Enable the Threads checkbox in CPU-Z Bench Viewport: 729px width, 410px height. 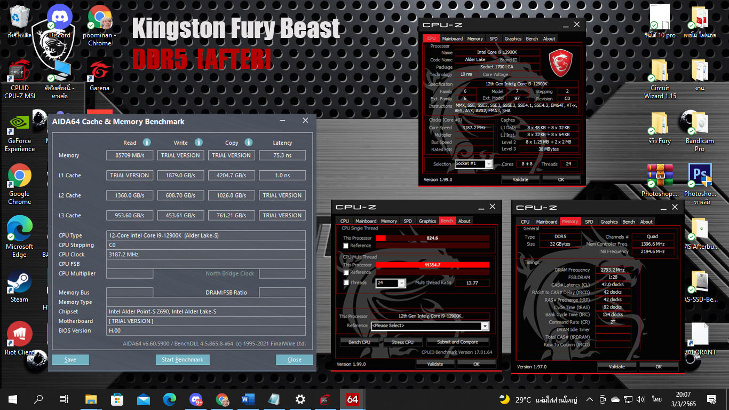point(346,283)
